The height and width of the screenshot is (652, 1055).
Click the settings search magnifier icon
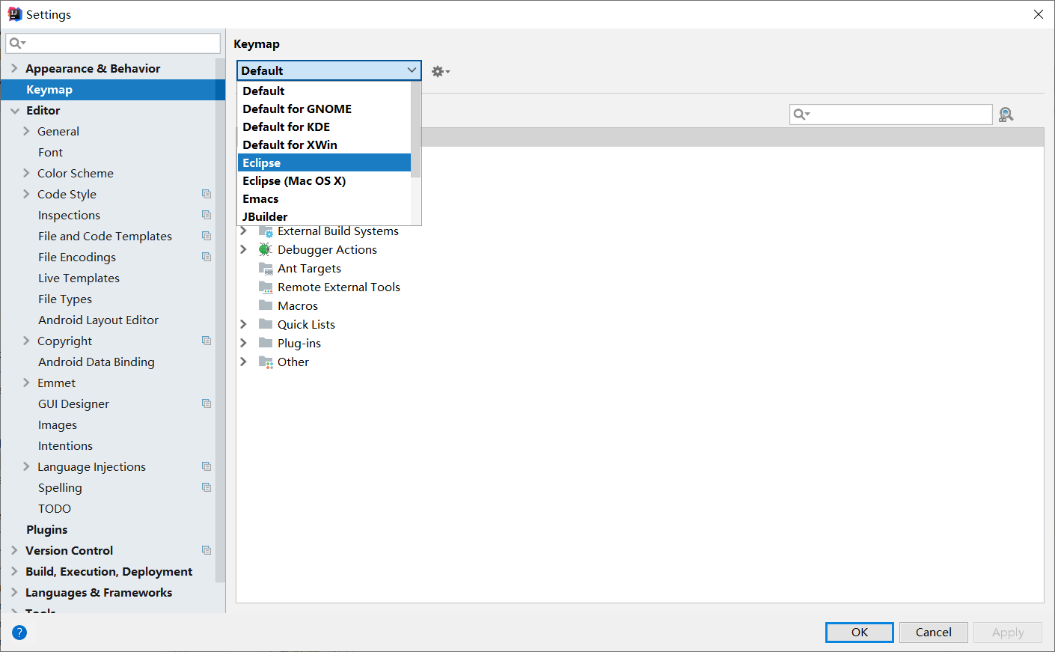pos(16,43)
